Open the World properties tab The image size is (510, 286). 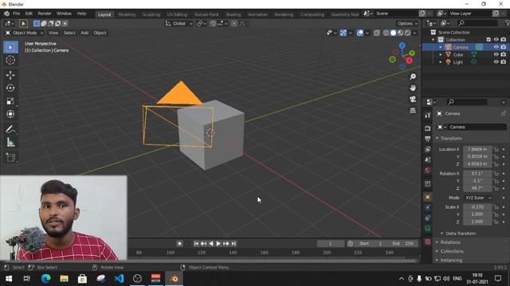click(x=428, y=170)
